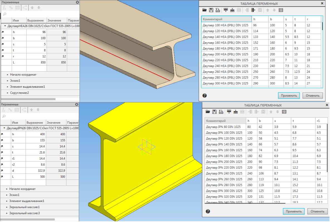Click table view icon in IPN dialog toolbar
Image resolution: width=330 pixels, height=222 pixels.
click(284, 112)
